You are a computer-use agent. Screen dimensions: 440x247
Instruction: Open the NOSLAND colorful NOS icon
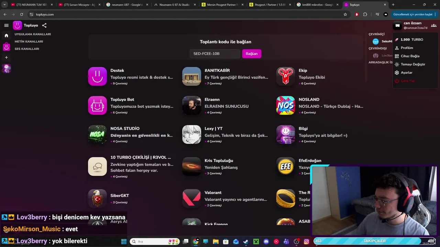(x=286, y=105)
